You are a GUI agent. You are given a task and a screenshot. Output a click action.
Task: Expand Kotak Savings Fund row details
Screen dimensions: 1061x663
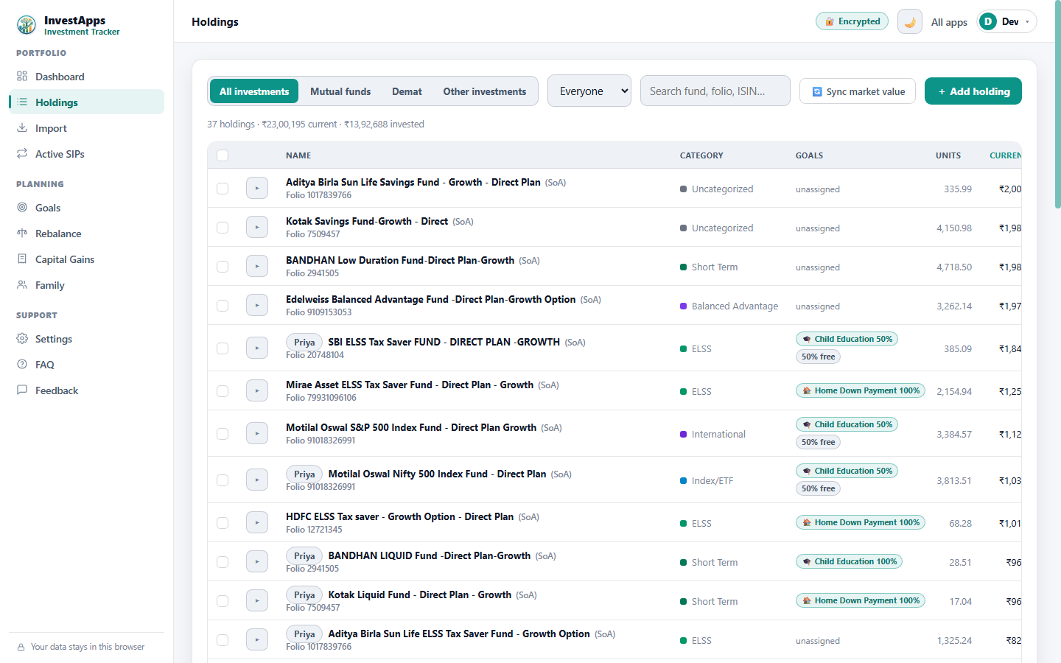click(257, 228)
